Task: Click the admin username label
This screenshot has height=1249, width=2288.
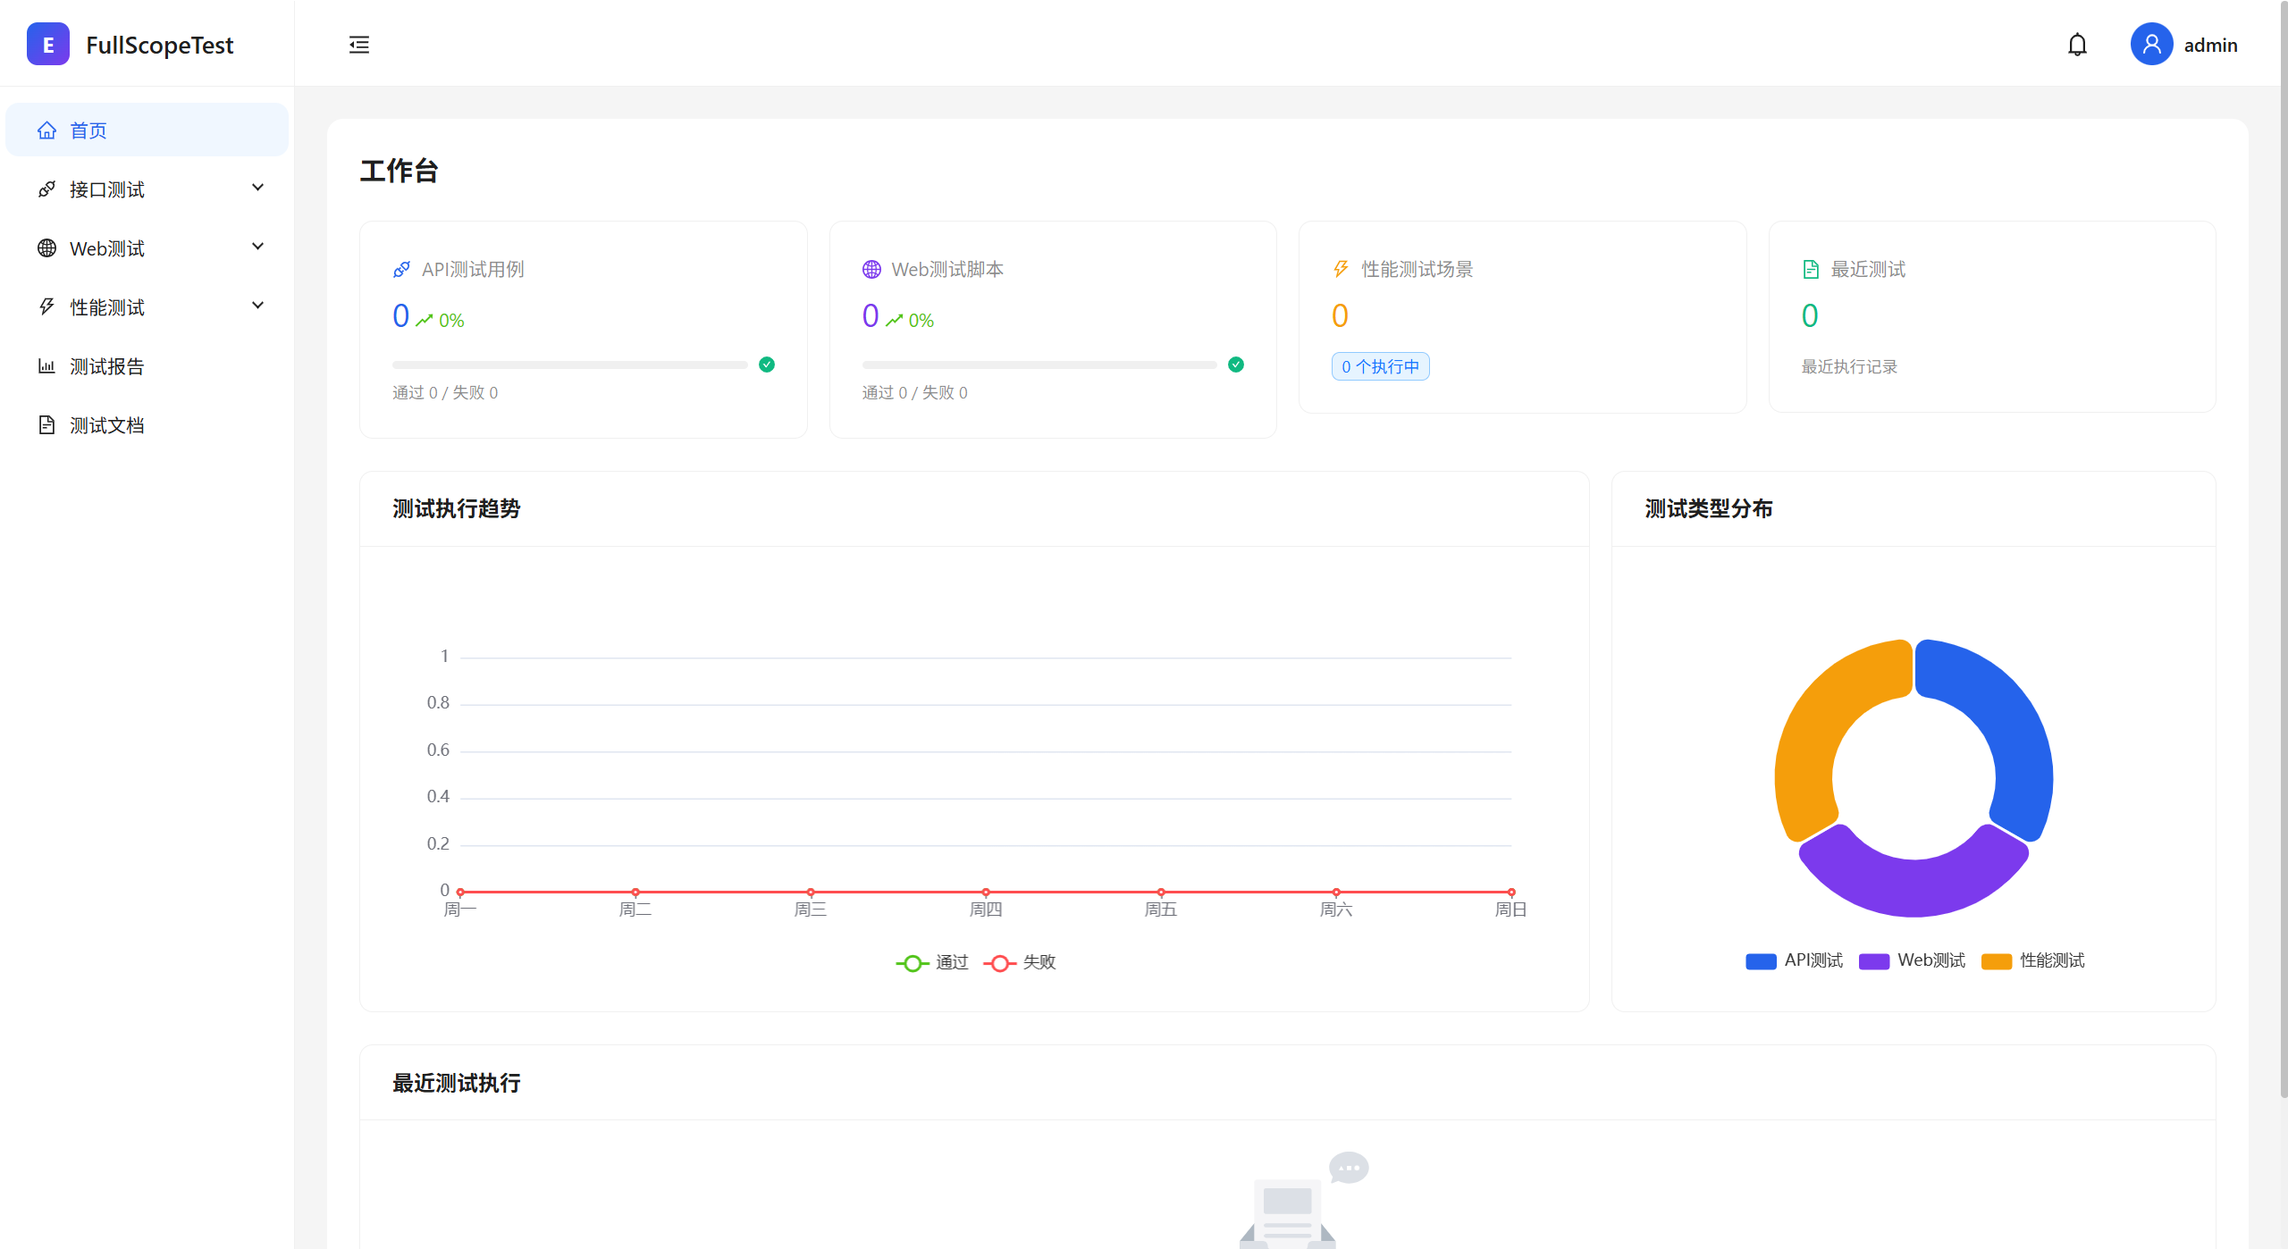Action: (2210, 45)
